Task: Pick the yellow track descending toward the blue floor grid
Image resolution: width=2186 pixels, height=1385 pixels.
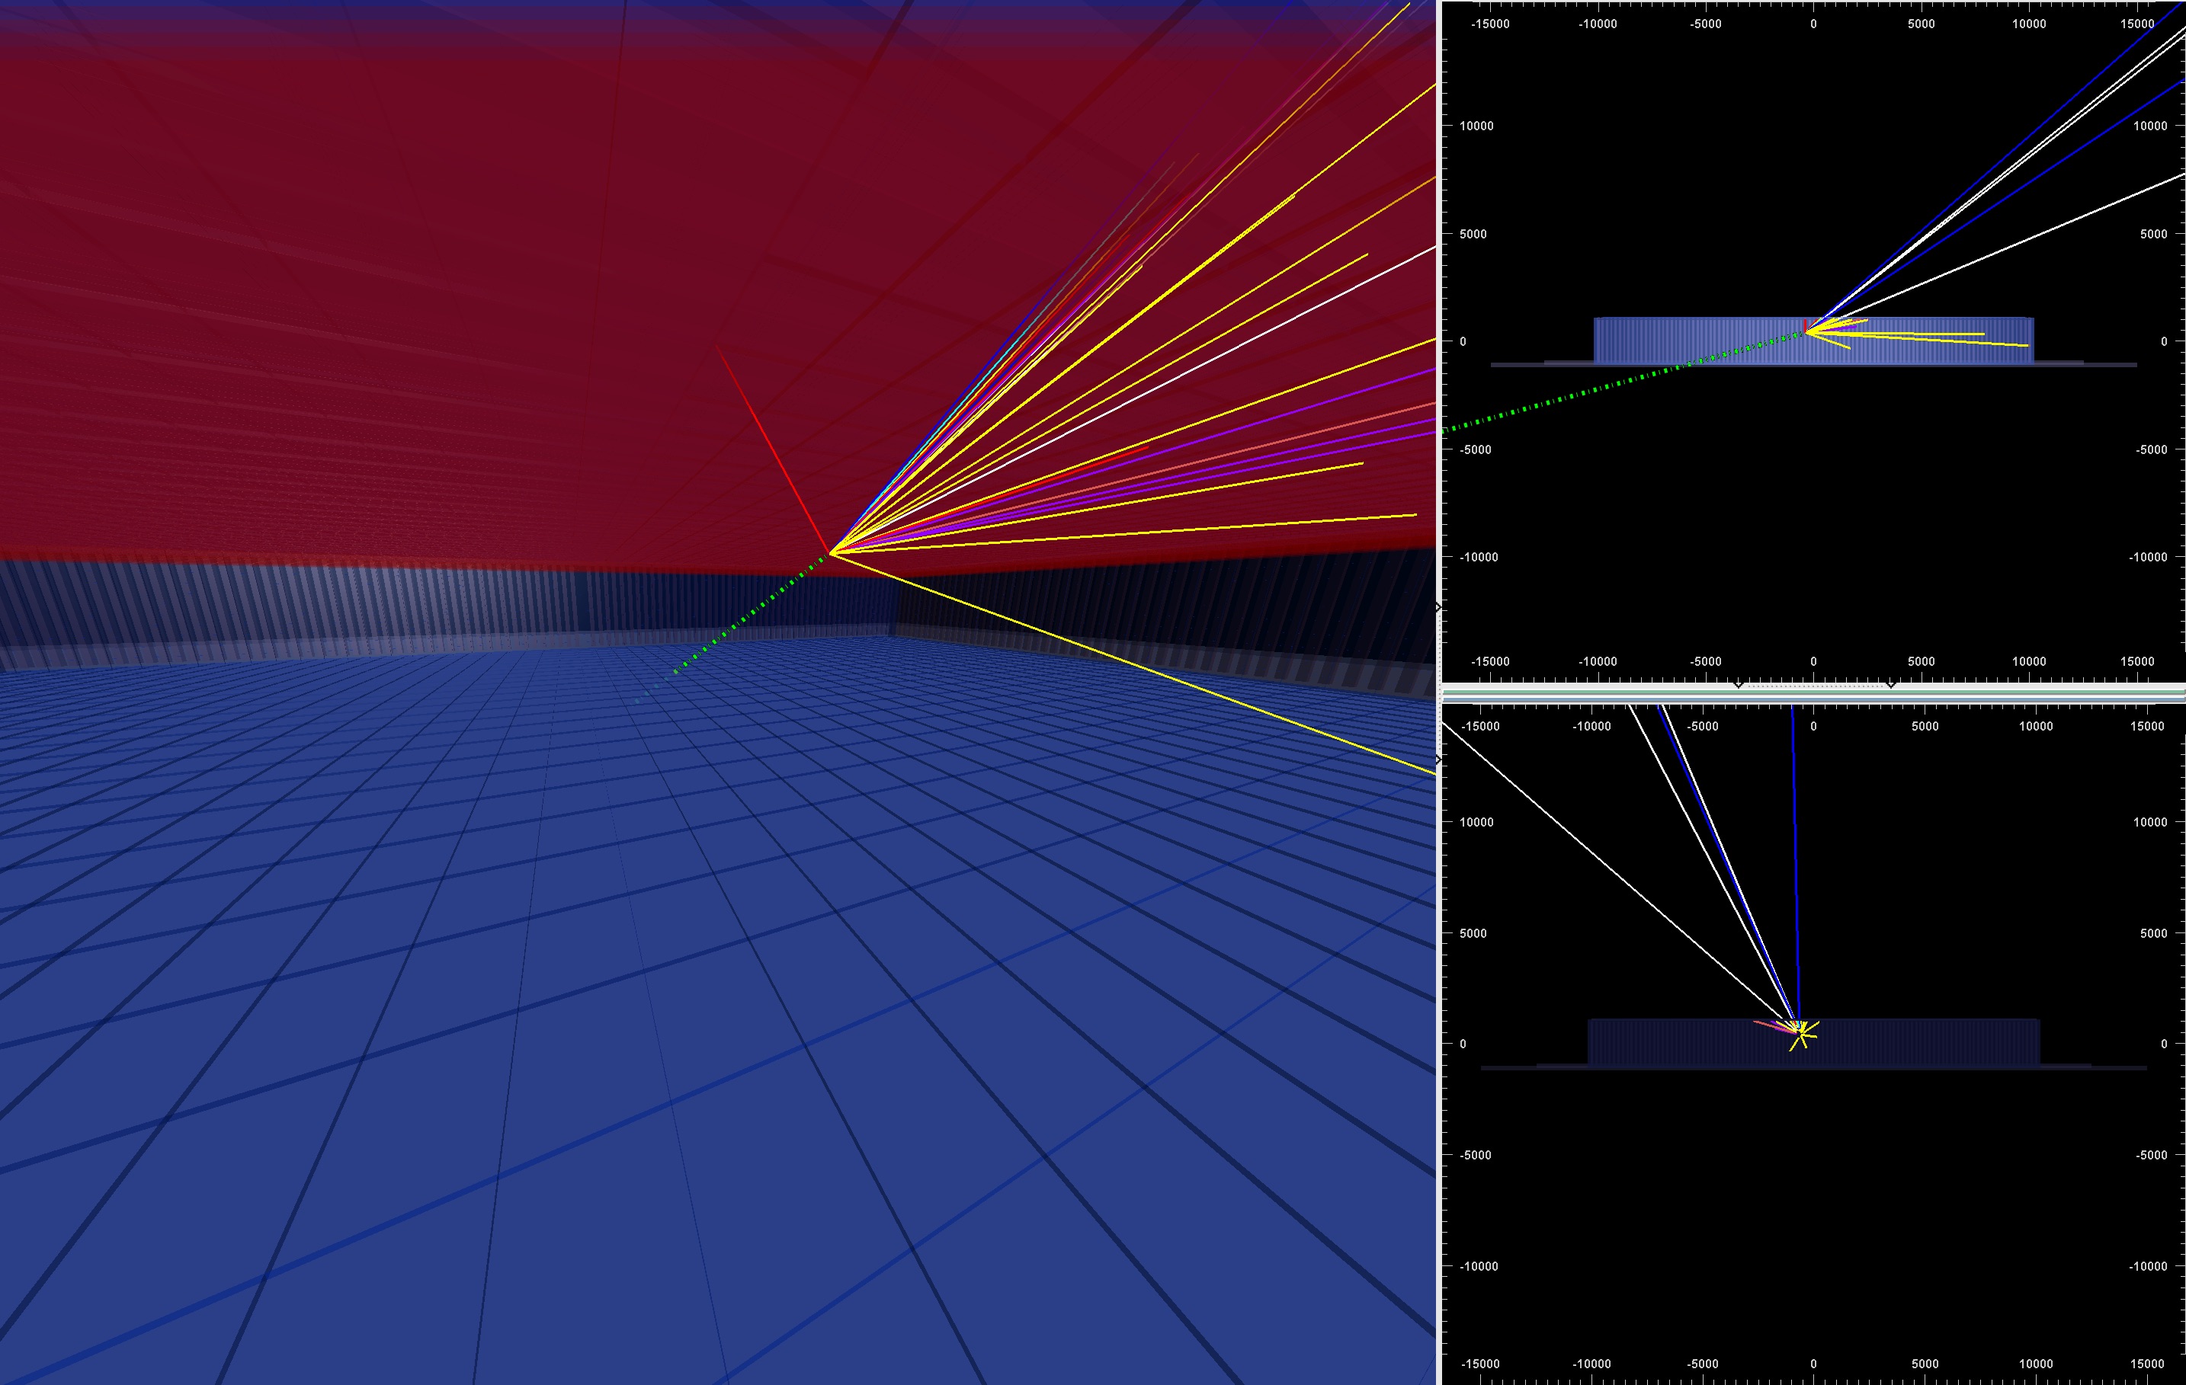Action: (x=1133, y=663)
